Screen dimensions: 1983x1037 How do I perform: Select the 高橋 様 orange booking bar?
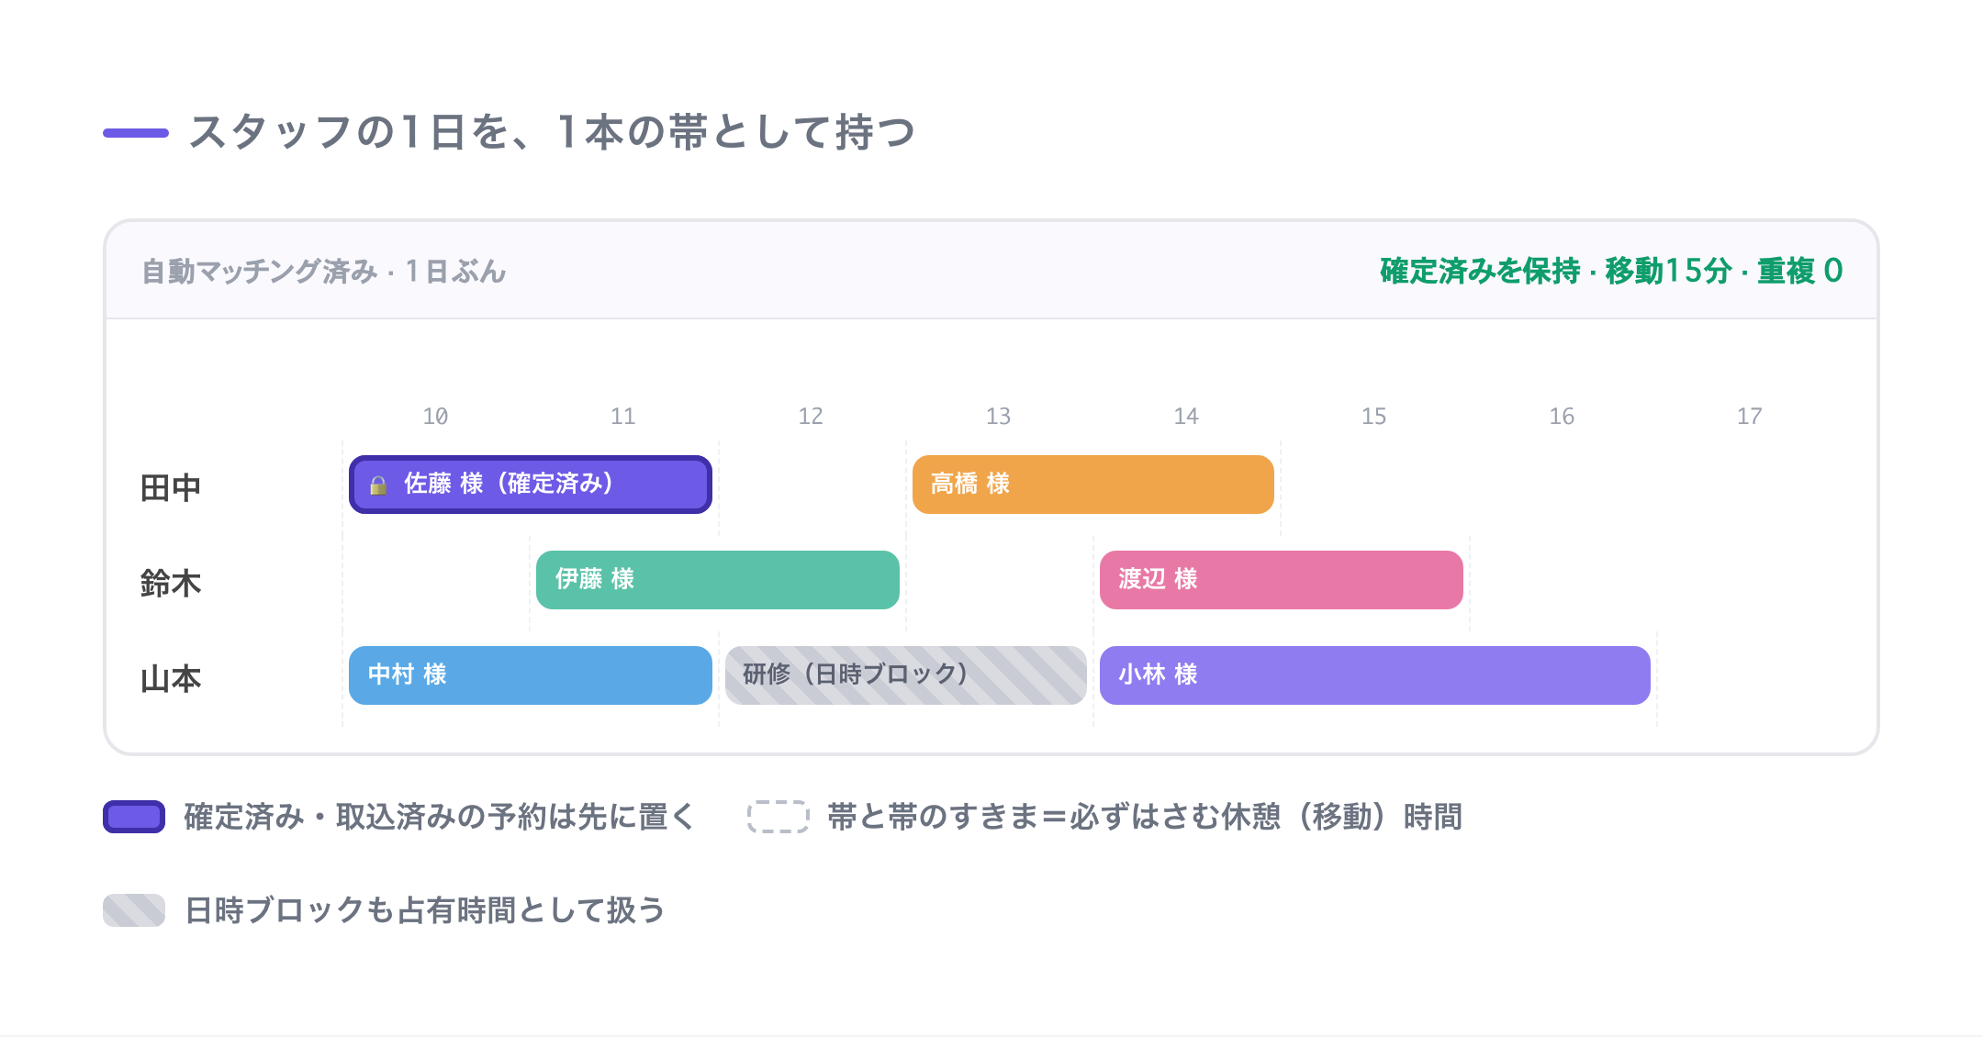click(x=1092, y=485)
